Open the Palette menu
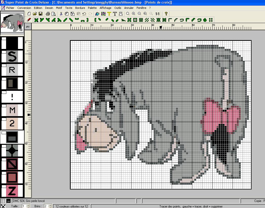Viewport: 265px width, 208px height. [92, 8]
